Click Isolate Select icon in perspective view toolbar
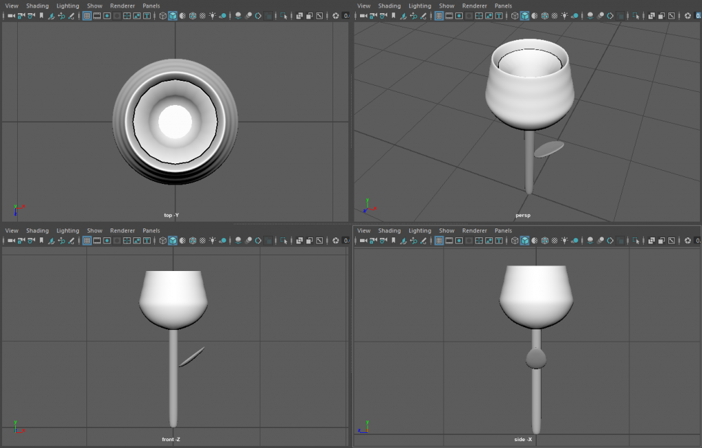Screen dimensions: 702x448 [x=635, y=16]
